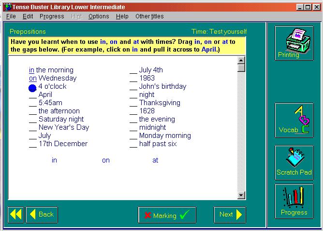Go to the Next exercise page
Image resolution: width=323 pixels, height=231 pixels.
[x=230, y=215]
